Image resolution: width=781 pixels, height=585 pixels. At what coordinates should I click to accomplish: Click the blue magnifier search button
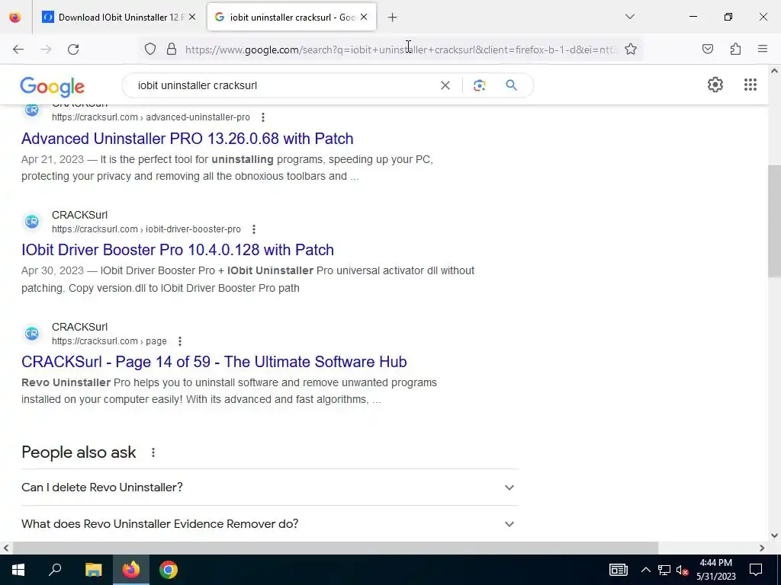pyautogui.click(x=511, y=85)
